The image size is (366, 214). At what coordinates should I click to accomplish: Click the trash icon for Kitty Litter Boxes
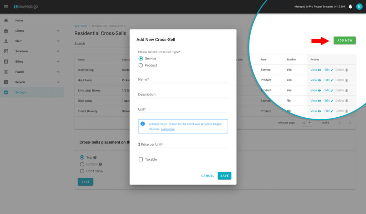pyautogui.click(x=346, y=91)
